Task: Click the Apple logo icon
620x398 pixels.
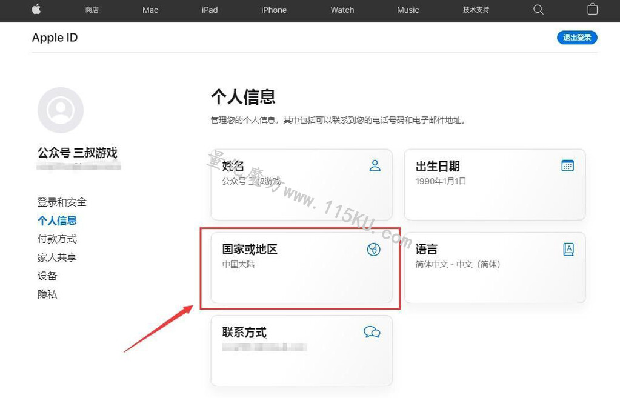Action: (36, 9)
